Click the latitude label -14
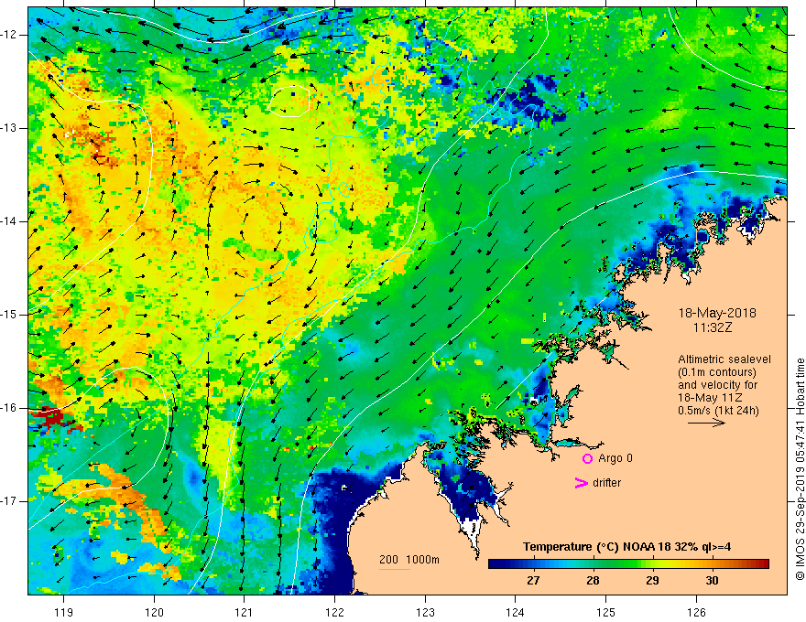The height and width of the screenshot is (622, 806). click(x=10, y=221)
